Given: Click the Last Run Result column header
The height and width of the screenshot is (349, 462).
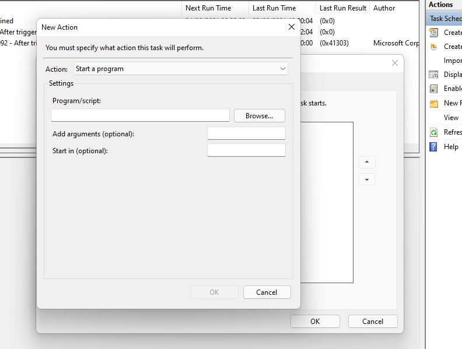Looking at the screenshot, I should (x=343, y=8).
